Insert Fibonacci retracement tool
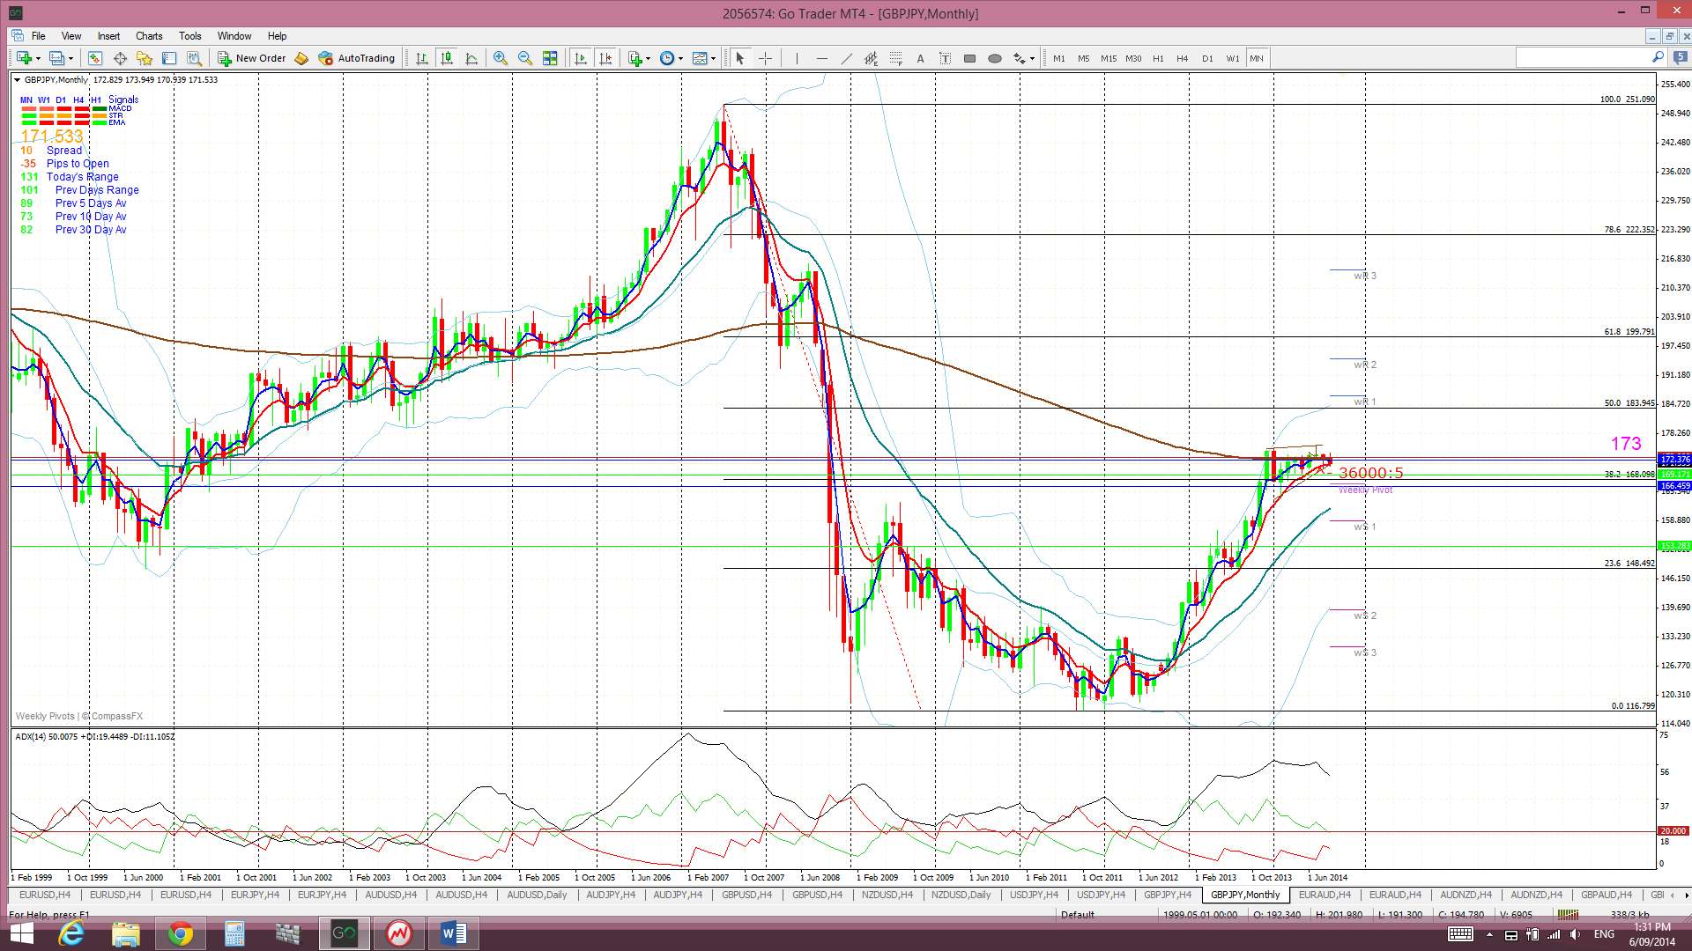 pyautogui.click(x=895, y=58)
